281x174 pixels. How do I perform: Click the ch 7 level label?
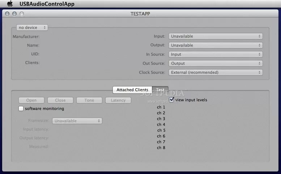pyautogui.click(x=161, y=142)
